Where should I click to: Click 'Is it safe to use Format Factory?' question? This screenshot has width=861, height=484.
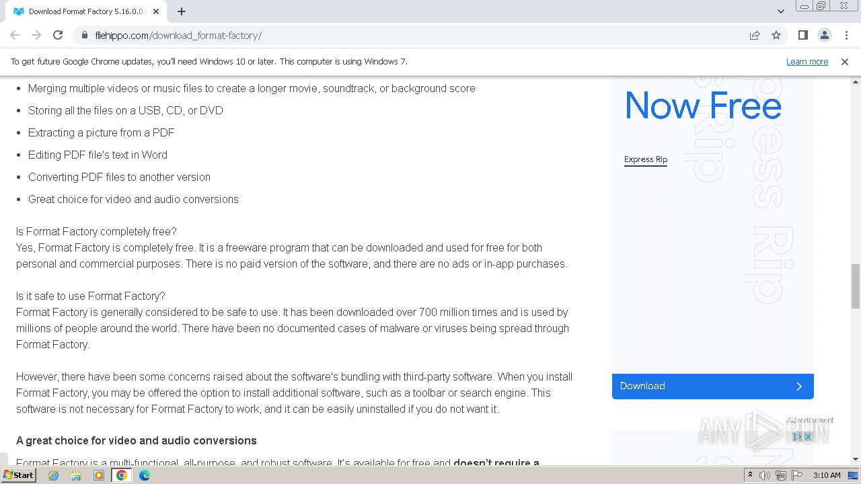[91, 296]
